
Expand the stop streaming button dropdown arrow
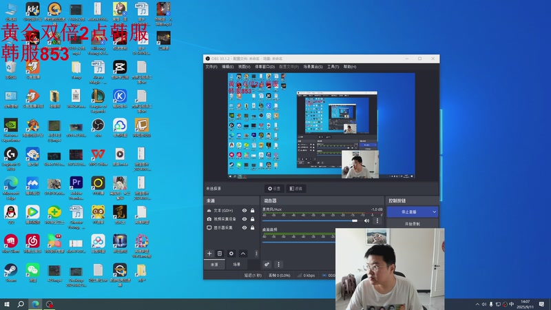pos(435,212)
